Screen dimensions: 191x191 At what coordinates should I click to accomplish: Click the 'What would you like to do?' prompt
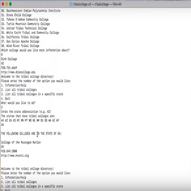(18, 103)
